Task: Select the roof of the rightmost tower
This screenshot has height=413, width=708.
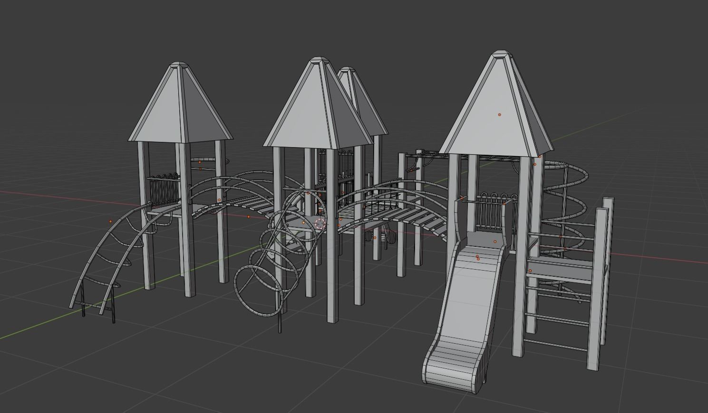Action: click(497, 103)
